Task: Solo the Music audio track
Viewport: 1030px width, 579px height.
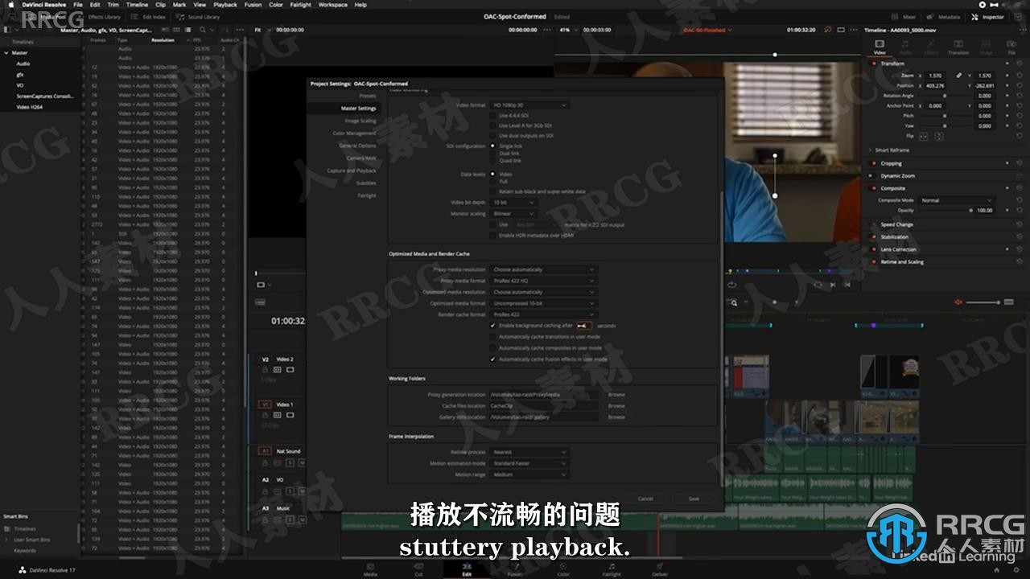Action: (x=289, y=519)
